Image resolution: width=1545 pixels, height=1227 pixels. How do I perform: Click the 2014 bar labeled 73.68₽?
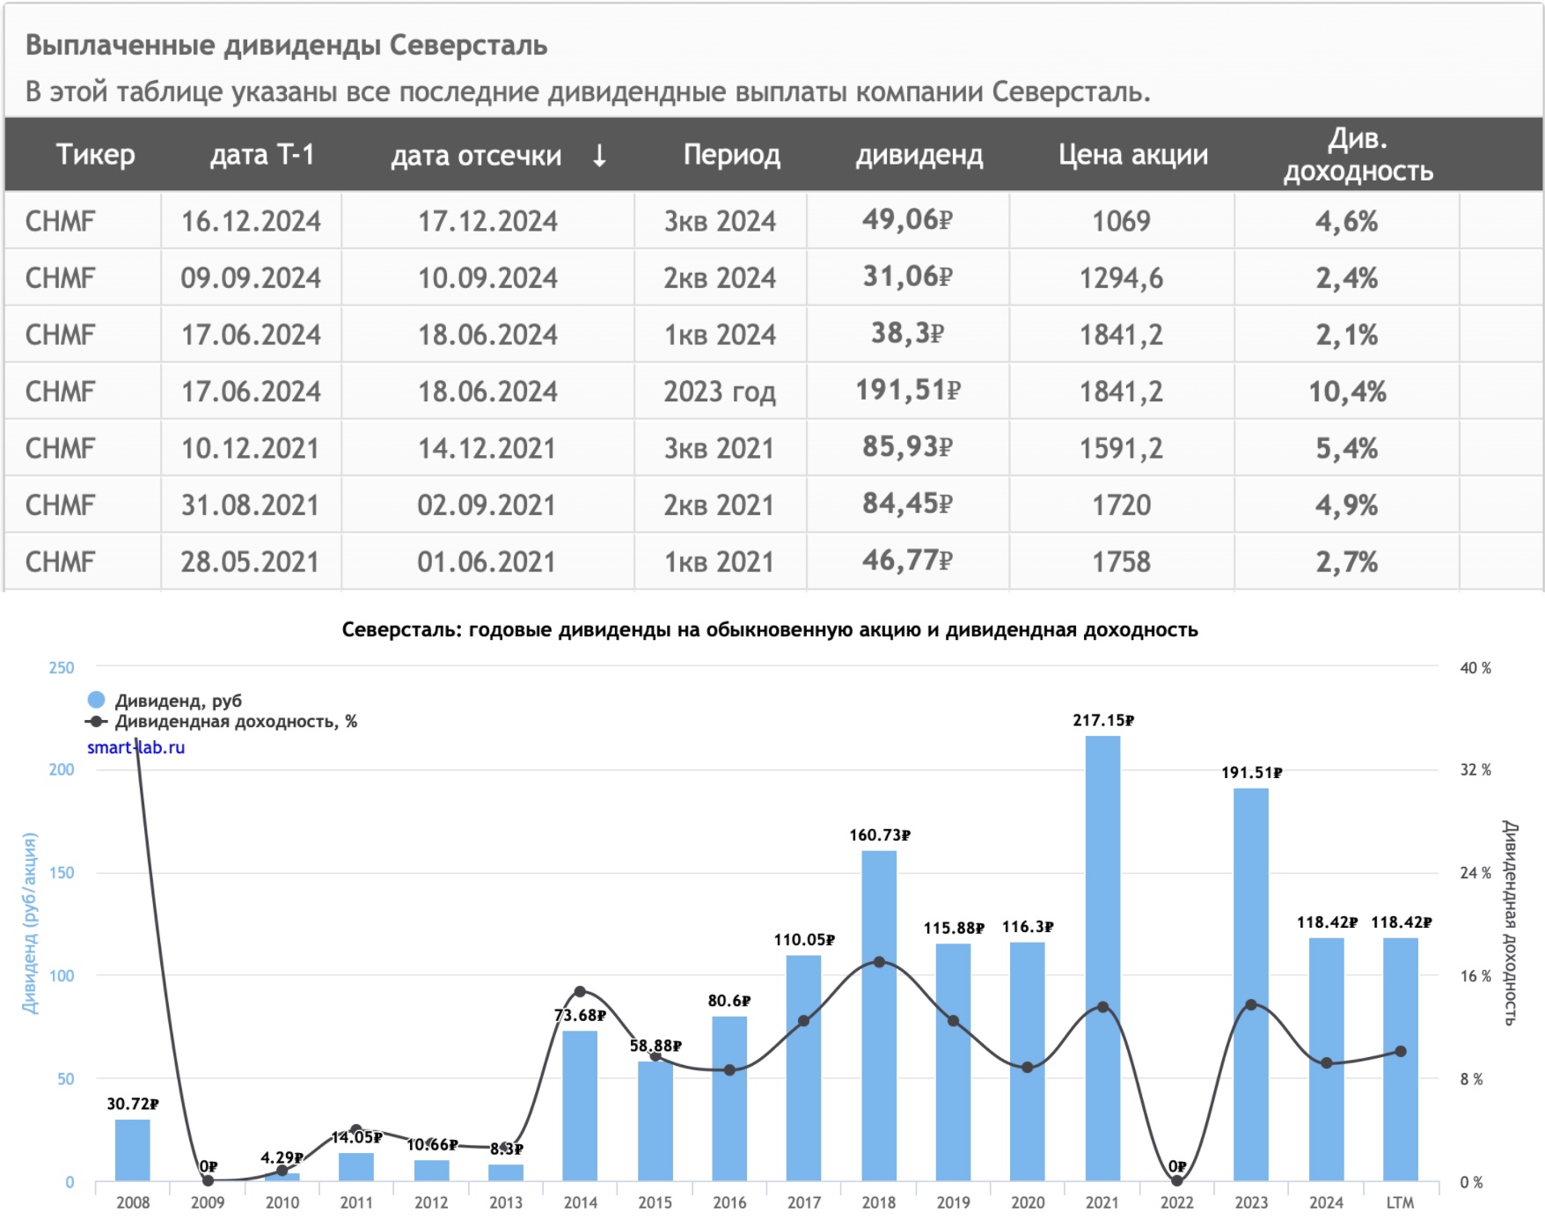click(580, 1106)
